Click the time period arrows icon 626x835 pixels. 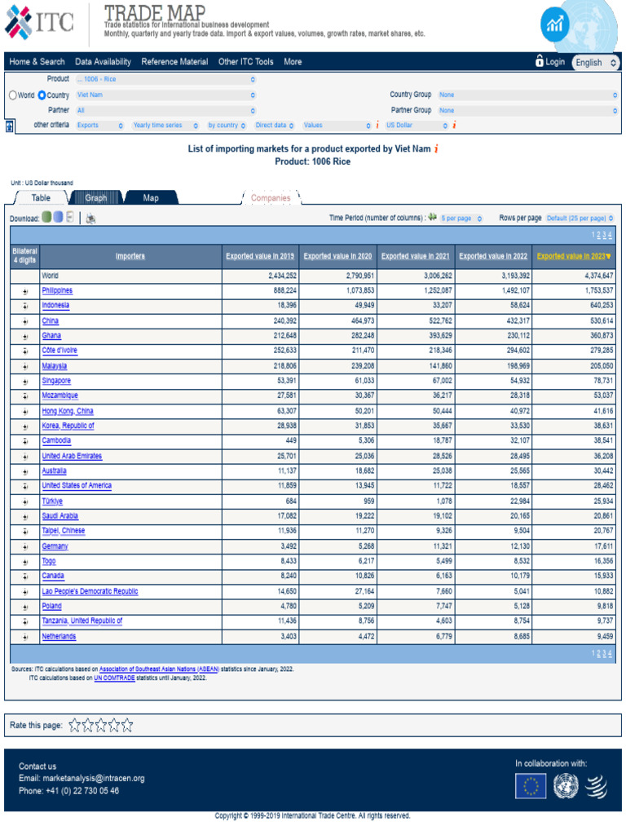[x=432, y=217]
